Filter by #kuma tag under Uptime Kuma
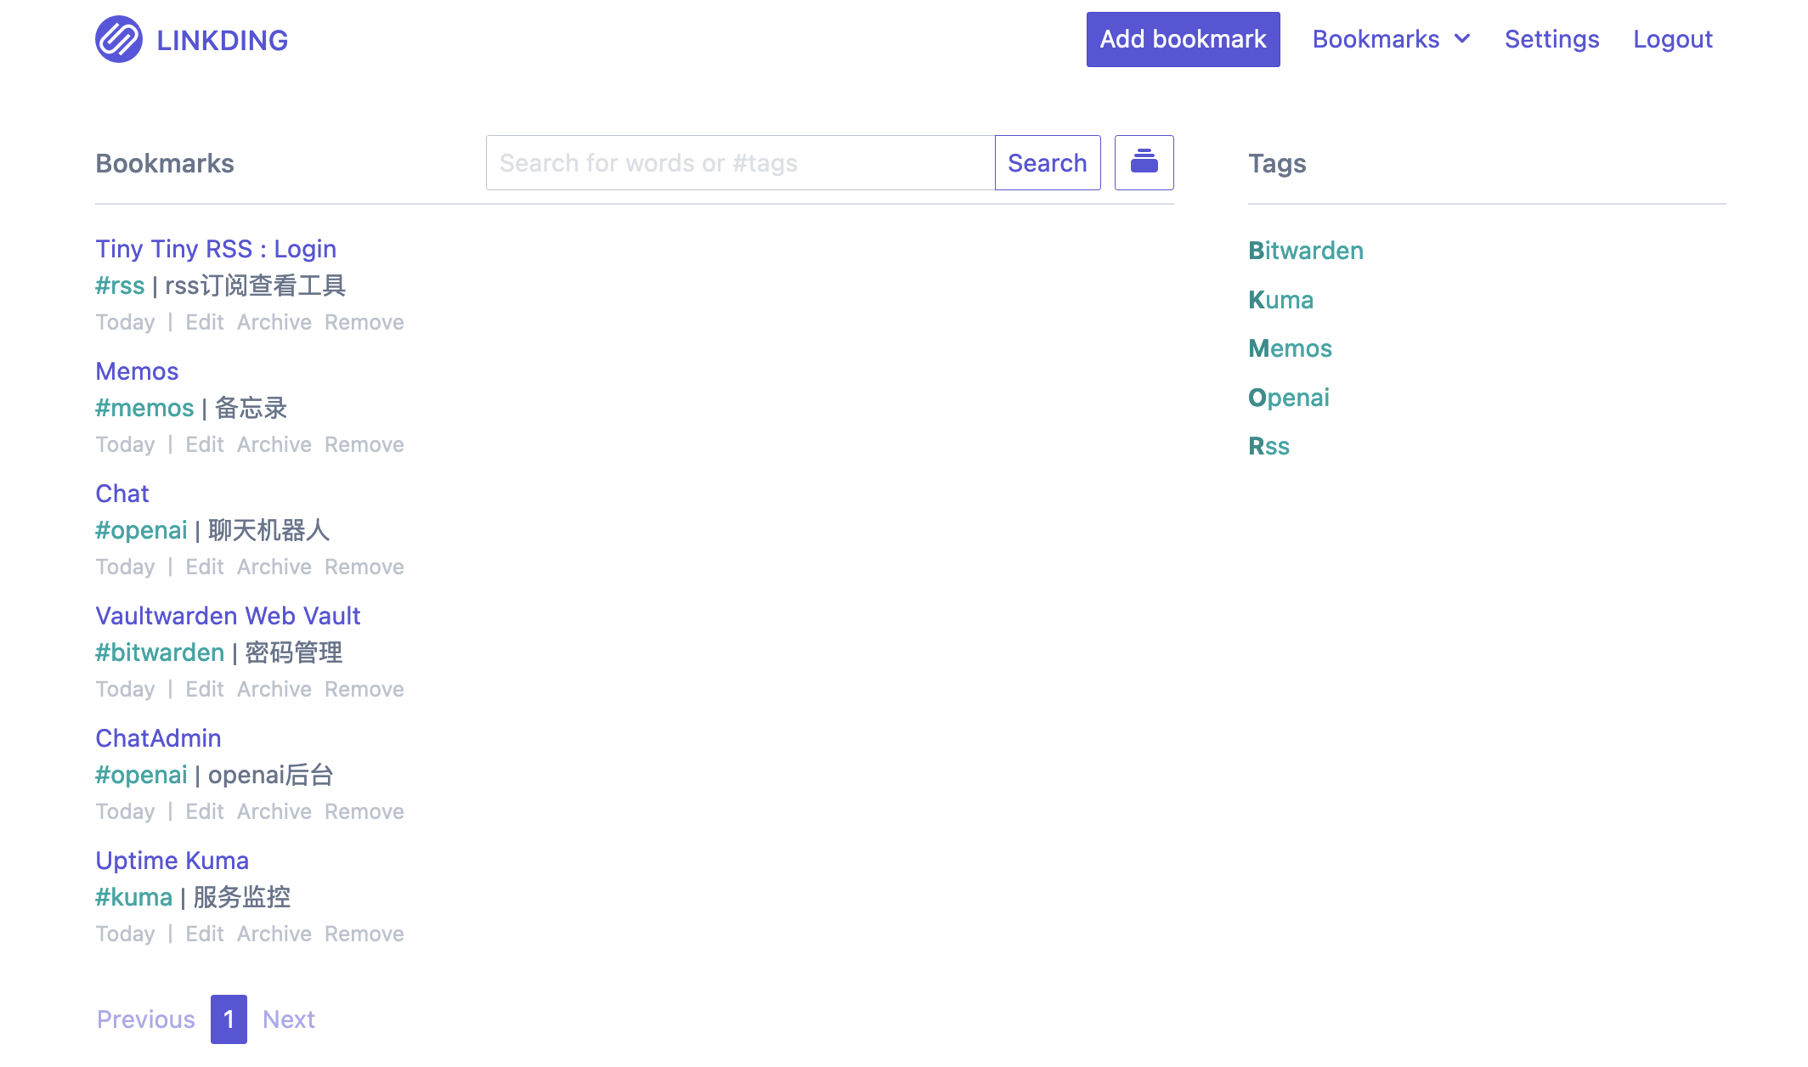This screenshot has width=1808, height=1067. click(x=133, y=897)
